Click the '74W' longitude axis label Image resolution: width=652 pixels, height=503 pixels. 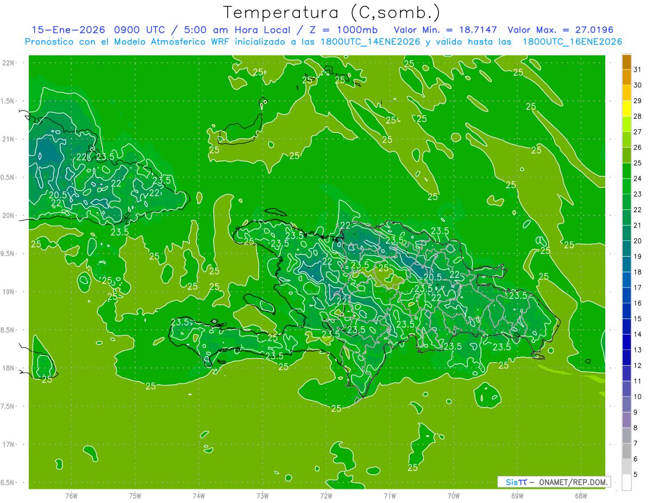click(x=199, y=496)
